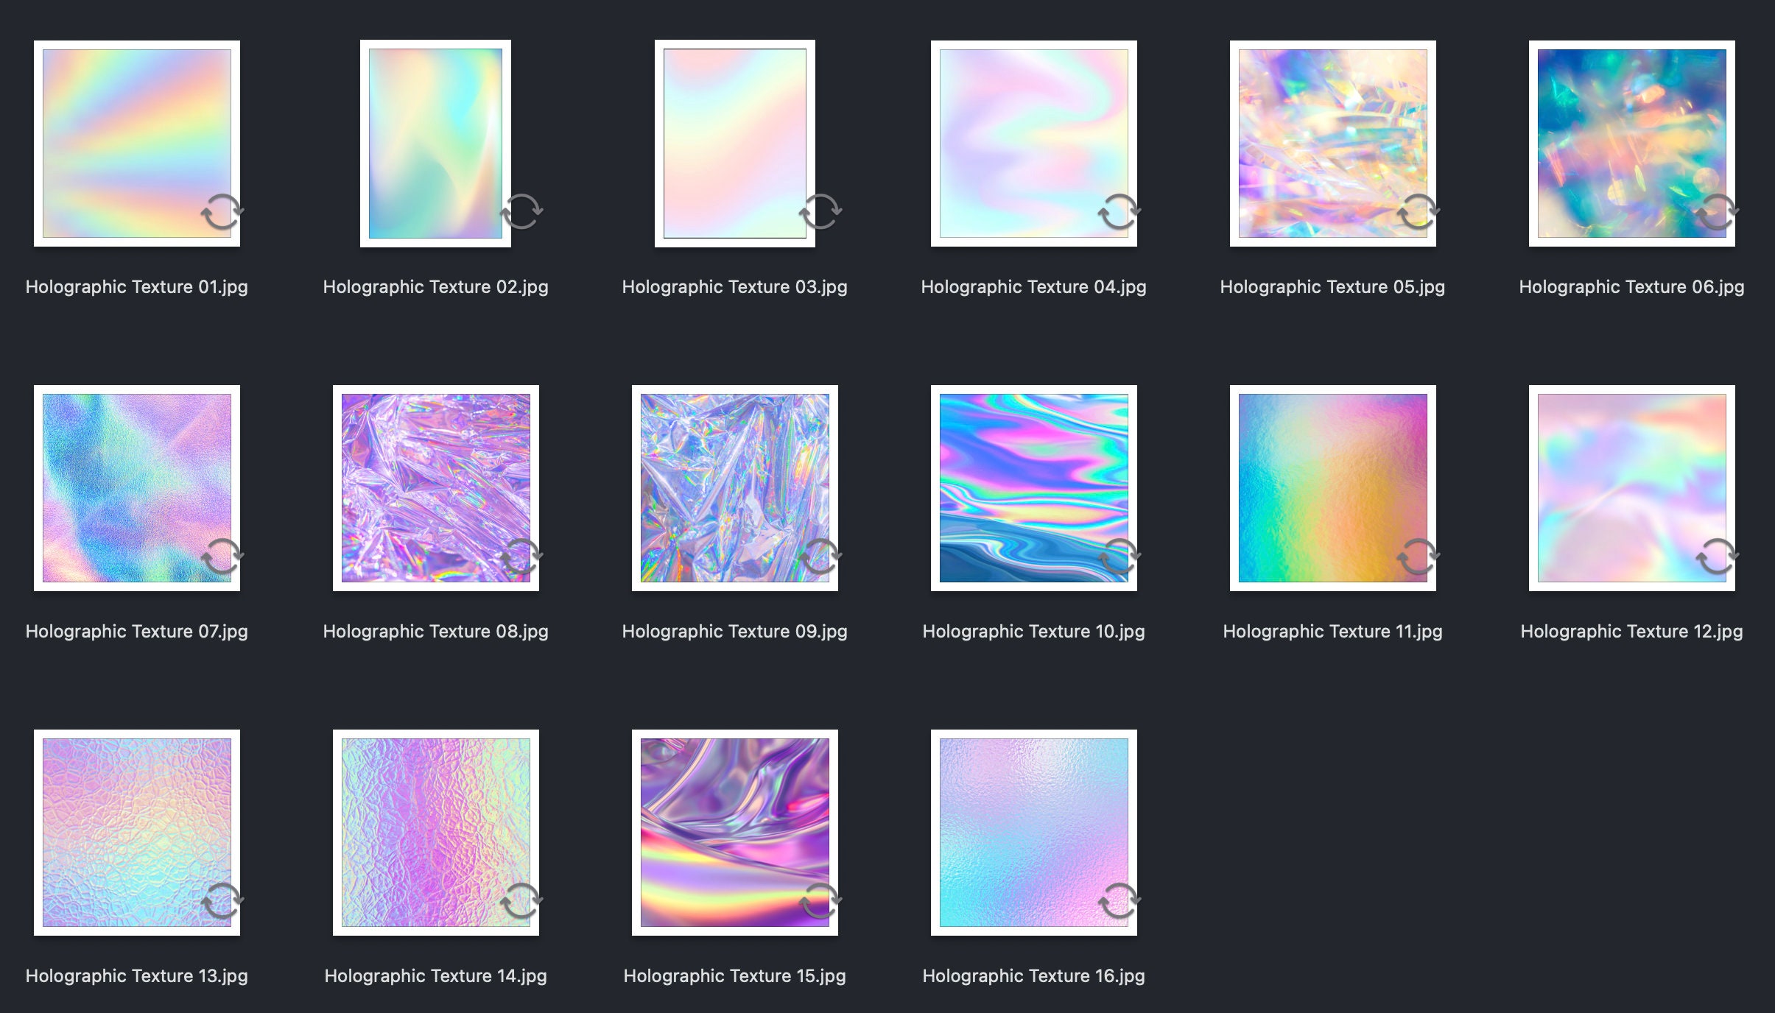The image size is (1775, 1013).
Task: Click the file name Holographic Texture 04.jpg
Action: [1034, 287]
